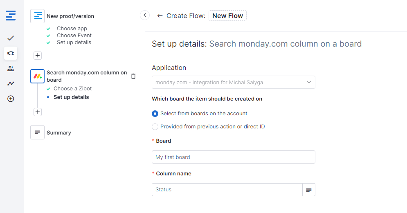Open the variable picker beside Column name
The image size is (407, 213).
309,190
